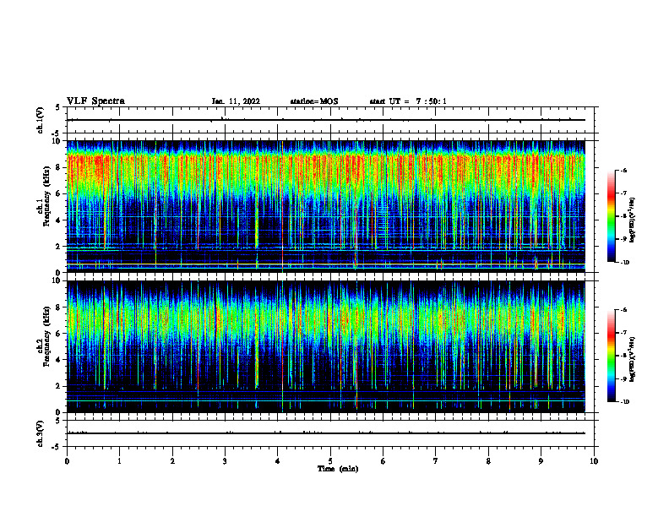Click the ch.1 spectrogram panel
This screenshot has width=669, height=517.
click(x=326, y=206)
